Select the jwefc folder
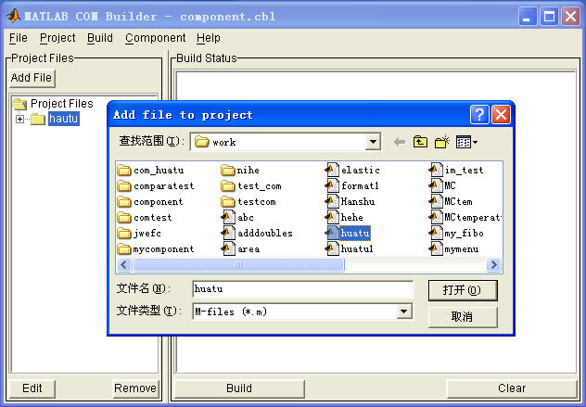This screenshot has height=407, width=586. pos(139,234)
